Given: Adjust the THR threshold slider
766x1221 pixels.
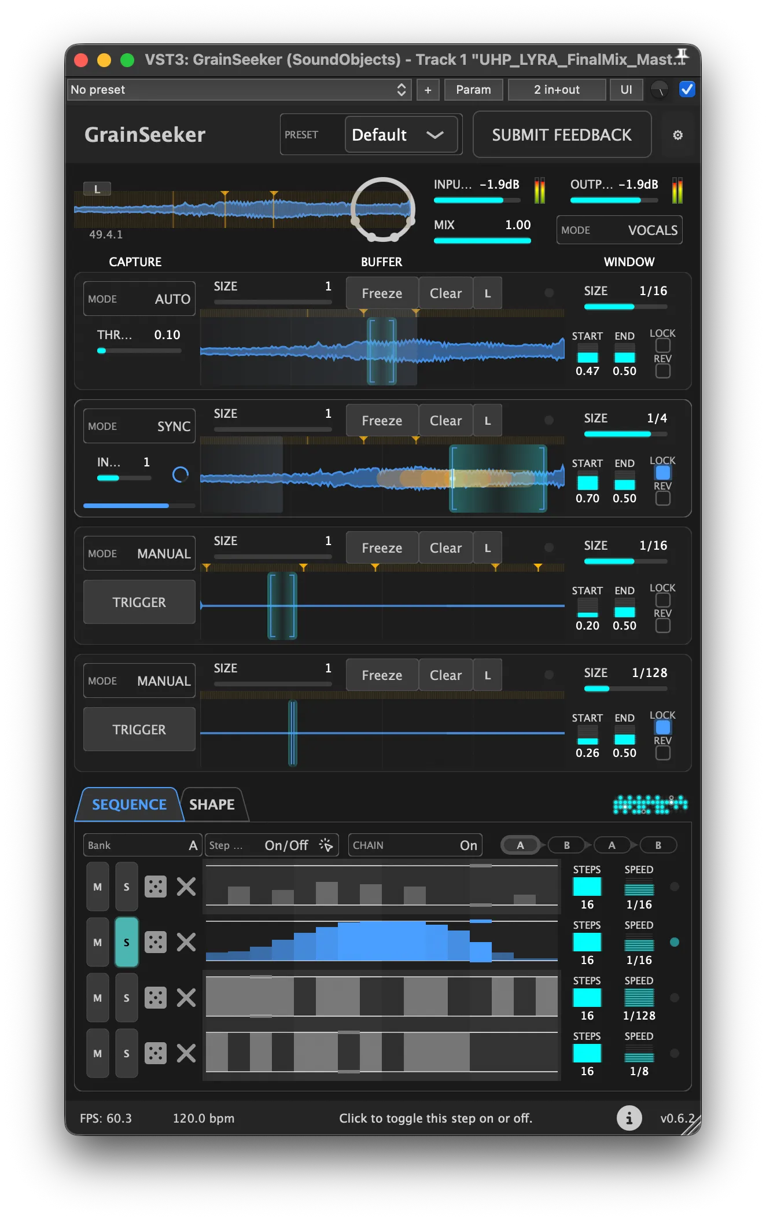Looking at the screenshot, I should coord(139,350).
